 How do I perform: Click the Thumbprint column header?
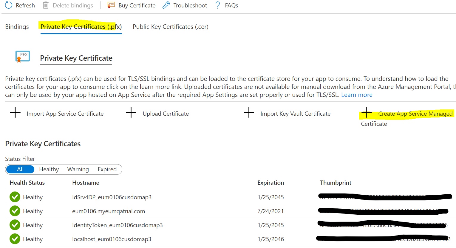coord(336,183)
